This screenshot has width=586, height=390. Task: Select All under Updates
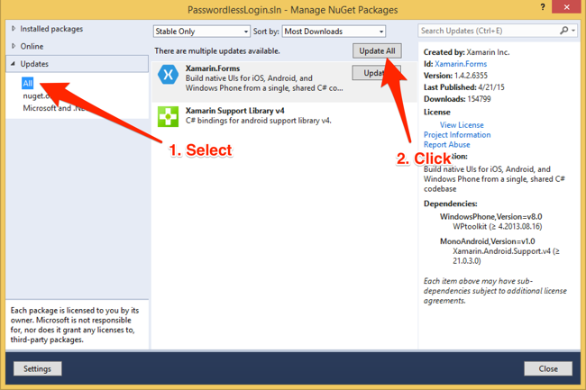pos(28,83)
